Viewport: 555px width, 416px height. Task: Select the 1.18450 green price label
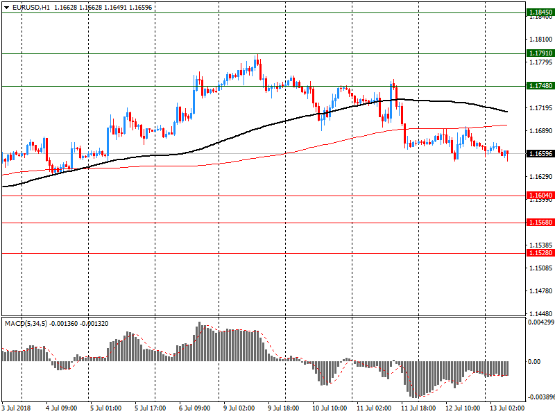(x=539, y=12)
